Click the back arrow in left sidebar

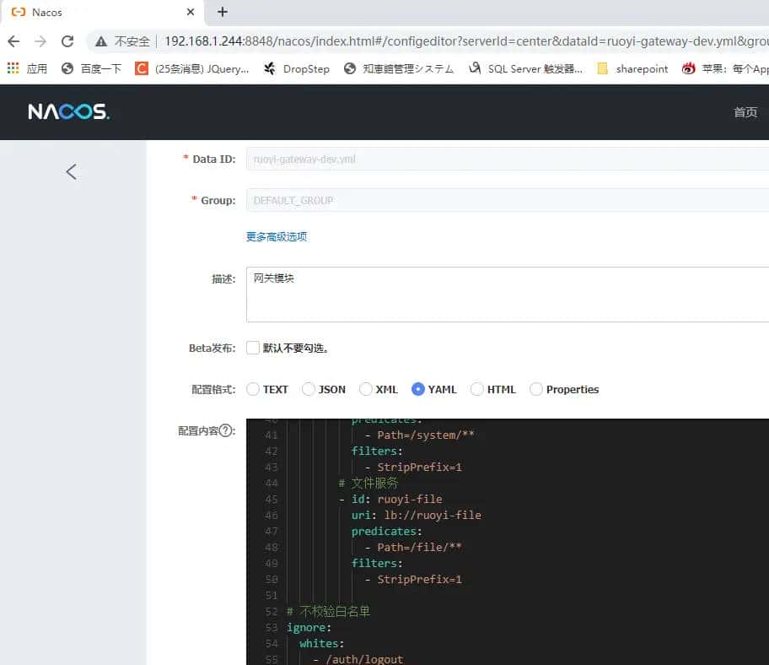coord(71,172)
